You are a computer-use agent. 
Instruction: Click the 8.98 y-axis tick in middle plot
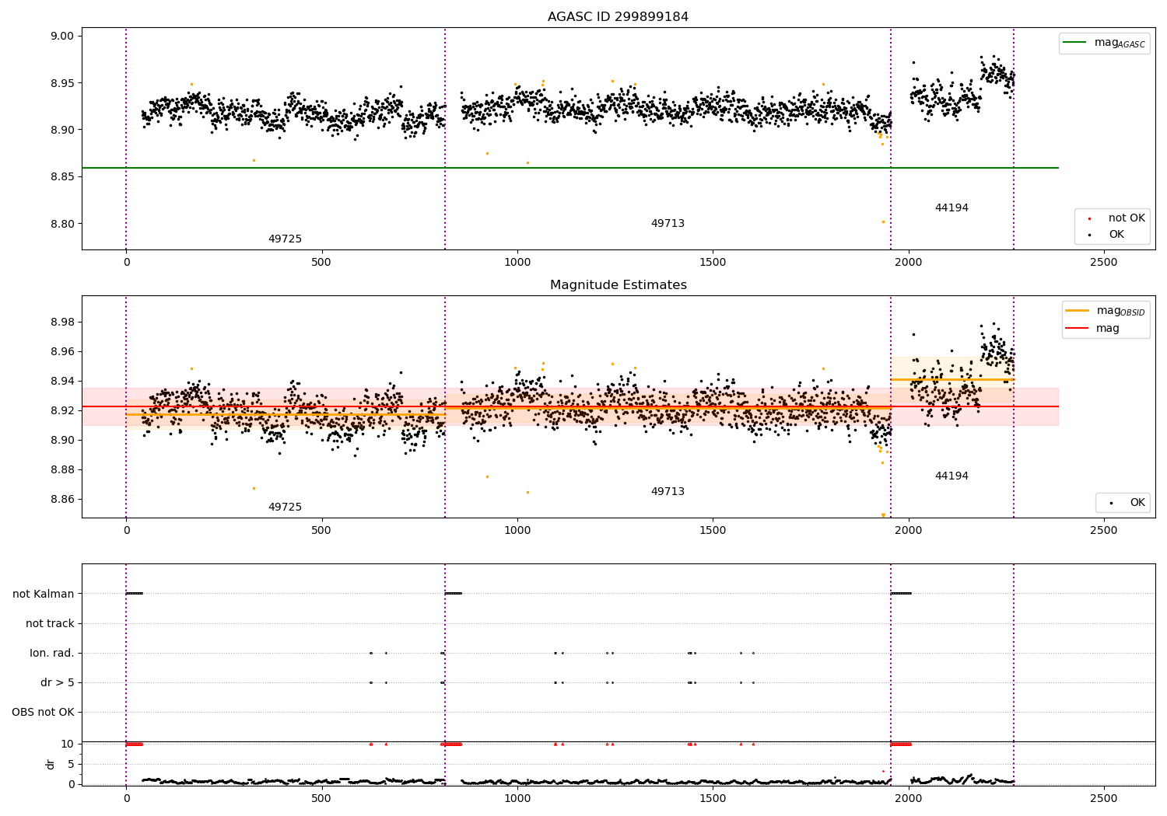pyautogui.click(x=63, y=322)
